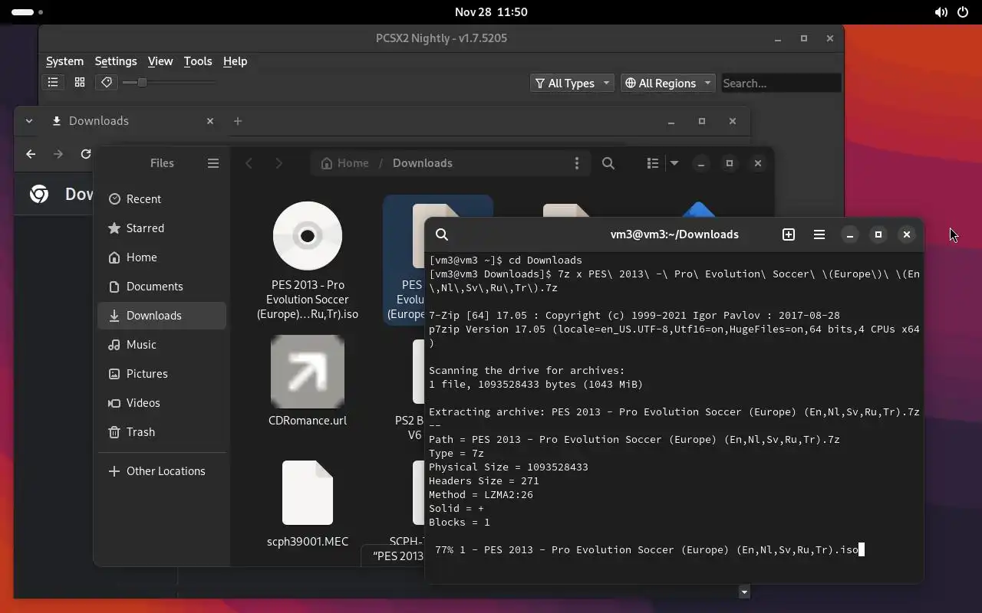Go back in the browser
Viewport: 982px width, 613px height.
(31, 154)
